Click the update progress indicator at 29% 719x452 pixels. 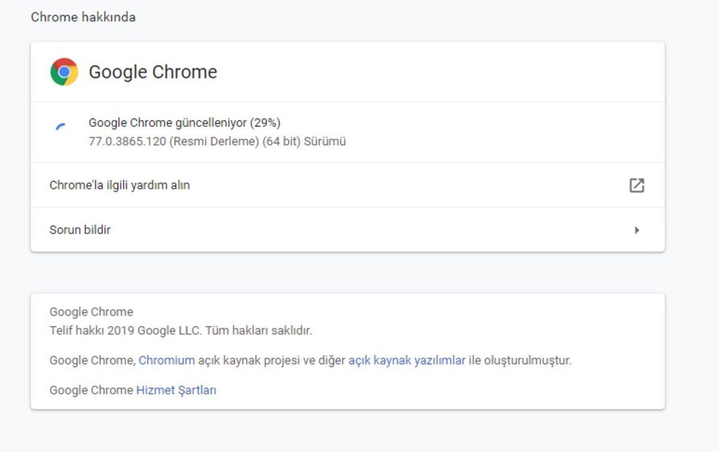pyautogui.click(x=62, y=124)
